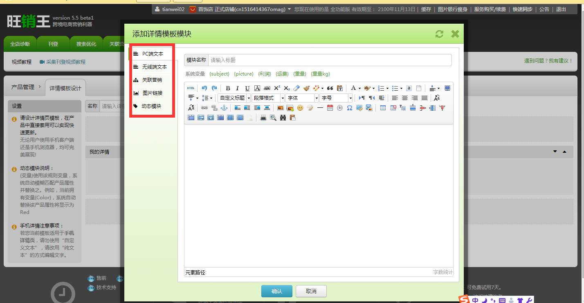584x303 pixels.
Task: Click the paste as plain text icon
Action: click(339, 88)
